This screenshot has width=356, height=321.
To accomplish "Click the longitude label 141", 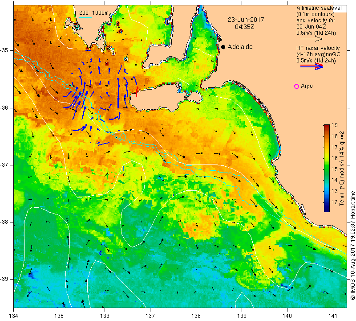I will (x=333, y=316).
